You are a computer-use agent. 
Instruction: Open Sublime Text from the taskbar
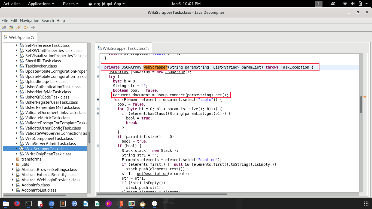(x=63, y=204)
